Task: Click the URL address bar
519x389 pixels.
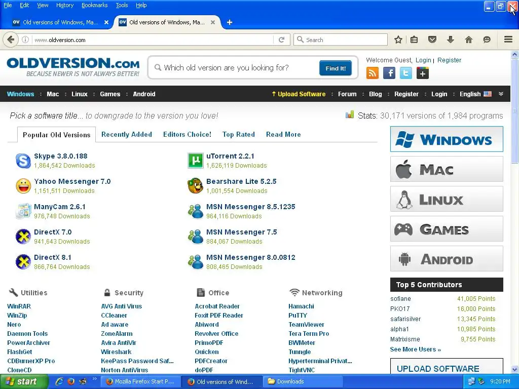Action: click(x=152, y=40)
